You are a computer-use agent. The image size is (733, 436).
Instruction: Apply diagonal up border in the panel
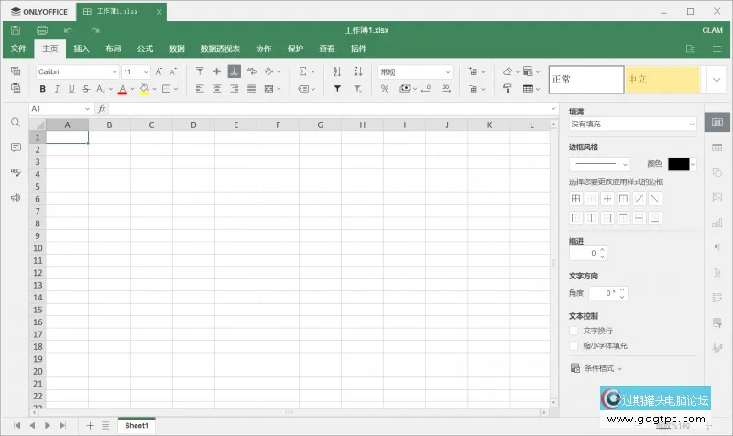point(639,199)
